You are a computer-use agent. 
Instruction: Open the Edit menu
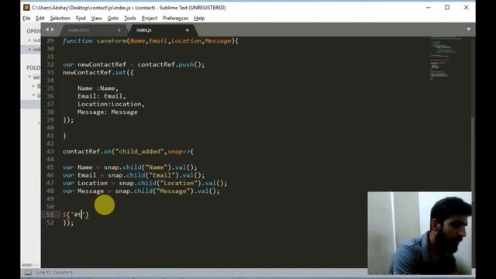click(x=40, y=19)
